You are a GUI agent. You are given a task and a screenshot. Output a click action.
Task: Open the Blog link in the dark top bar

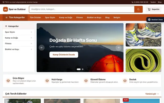pos(160,2)
